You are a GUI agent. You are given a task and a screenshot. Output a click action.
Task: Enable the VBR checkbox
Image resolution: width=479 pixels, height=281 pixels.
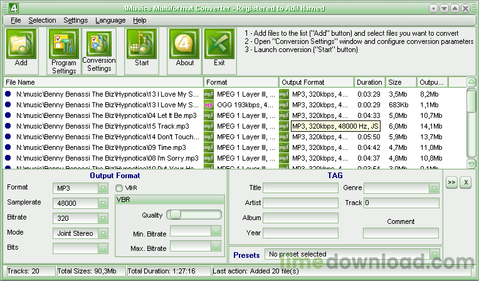[119, 188]
